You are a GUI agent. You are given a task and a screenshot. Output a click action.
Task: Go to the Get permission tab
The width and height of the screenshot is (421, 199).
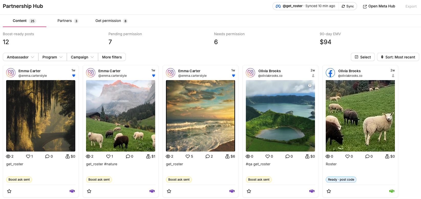(111, 21)
